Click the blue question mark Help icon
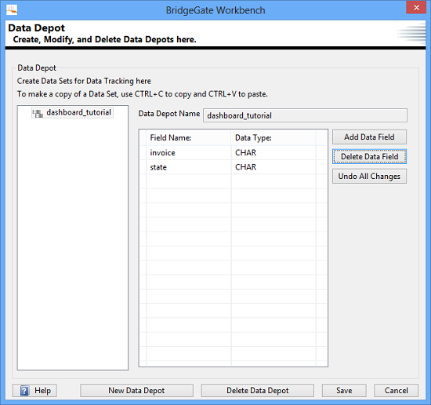This screenshot has height=405, width=431. pos(24,390)
